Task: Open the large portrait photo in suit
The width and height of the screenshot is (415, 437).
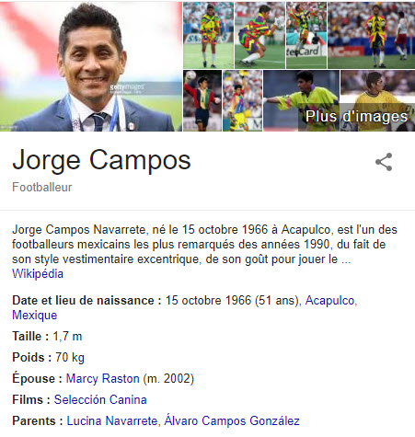Action: tap(91, 66)
